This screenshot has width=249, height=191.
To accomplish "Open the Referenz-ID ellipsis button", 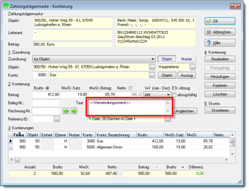I will click(x=57, y=119).
